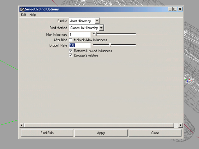Open the Help menu
The width and height of the screenshot is (199, 149).
[33, 15]
